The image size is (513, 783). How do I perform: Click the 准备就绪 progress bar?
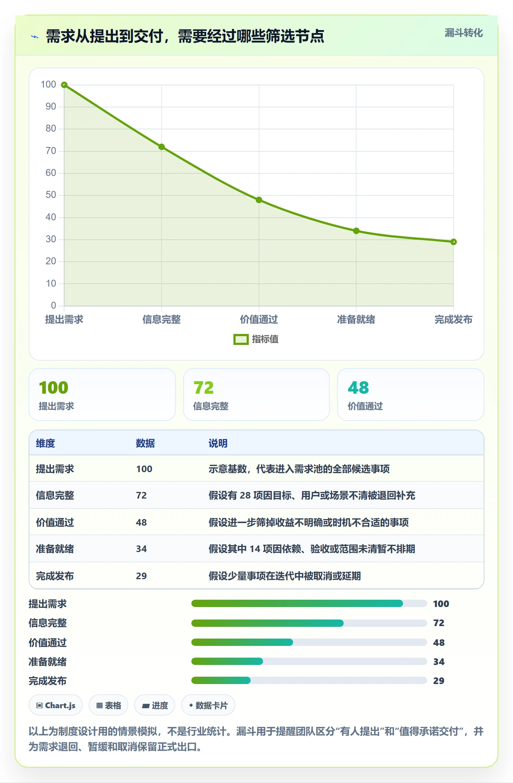pos(309,661)
